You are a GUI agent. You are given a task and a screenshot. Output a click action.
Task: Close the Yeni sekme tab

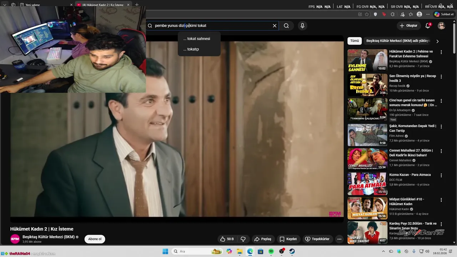71,5
